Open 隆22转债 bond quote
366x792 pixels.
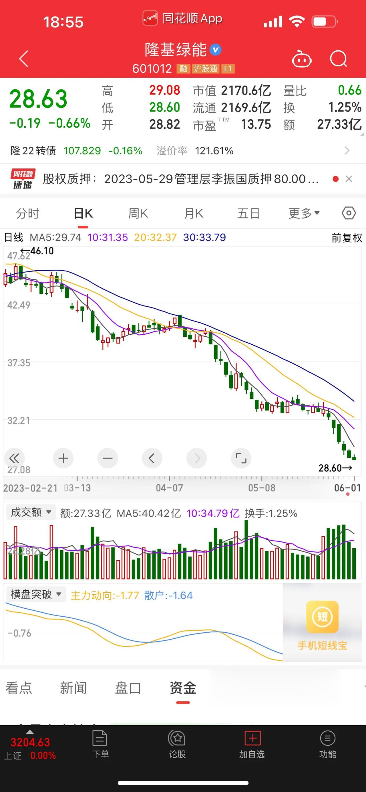[x=76, y=151]
